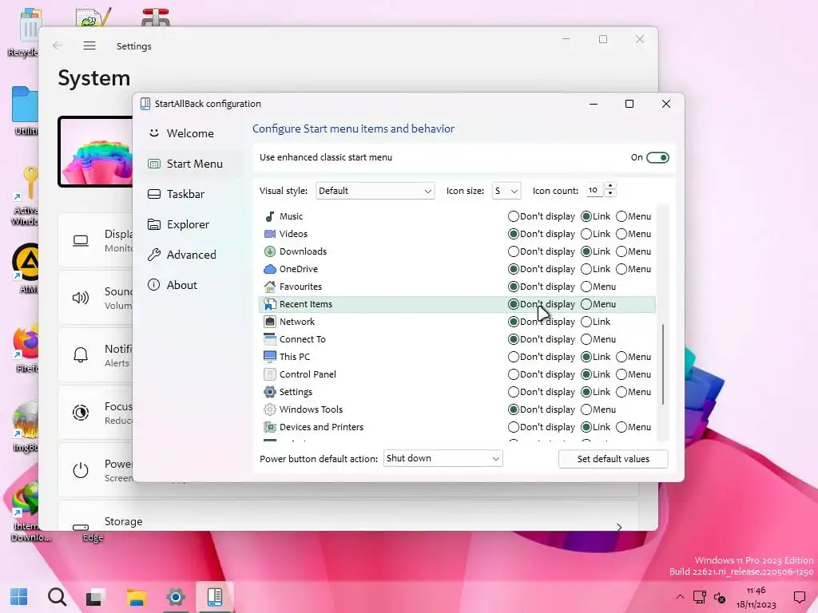Click the Connect To icon
The image size is (818, 613).
(x=270, y=339)
